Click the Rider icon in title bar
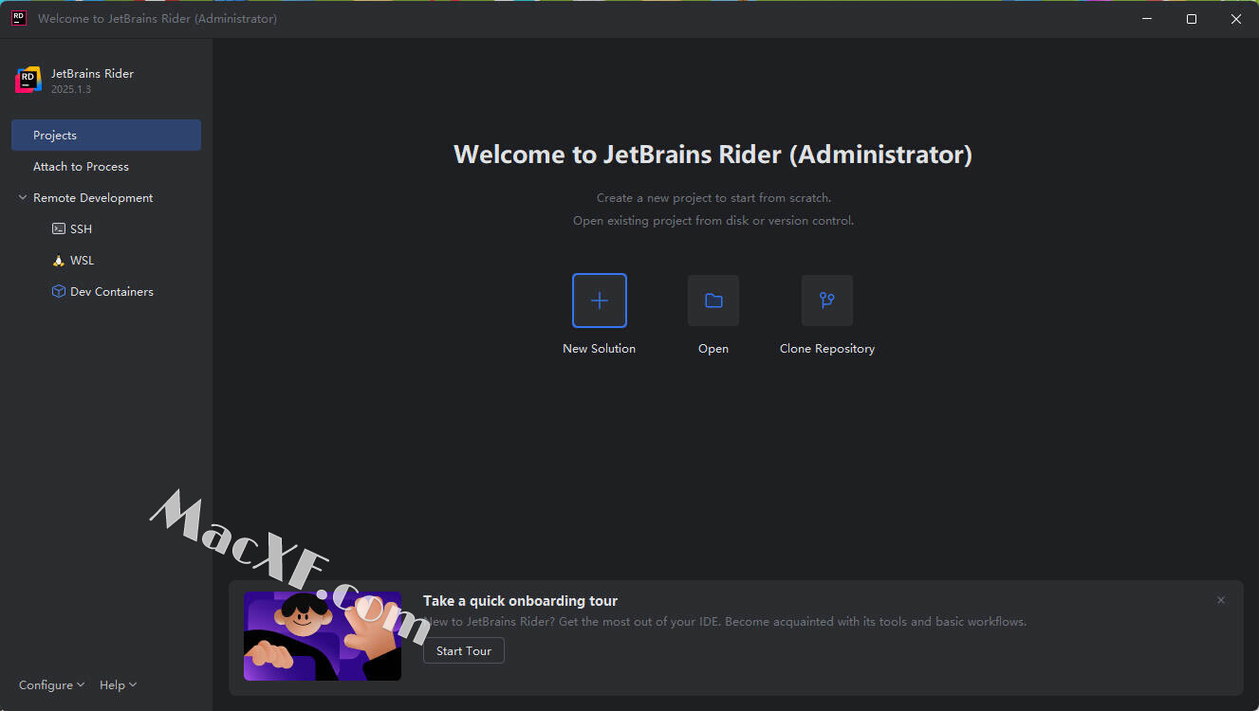 coord(19,18)
